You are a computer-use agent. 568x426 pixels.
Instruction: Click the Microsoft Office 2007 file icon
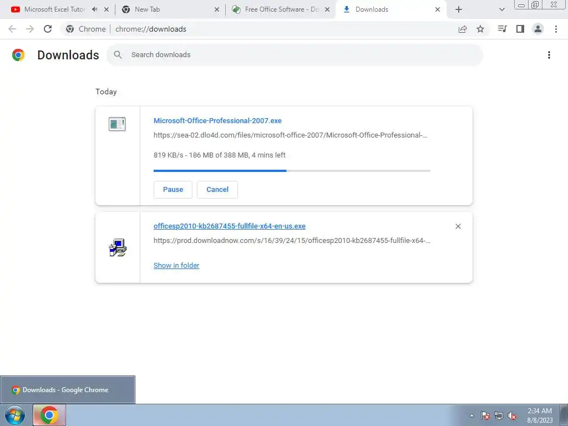coord(117,124)
